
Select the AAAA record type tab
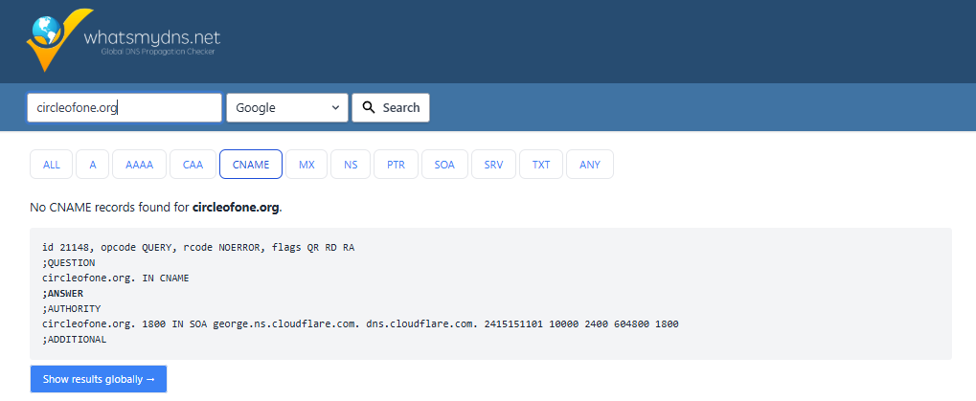coord(140,165)
